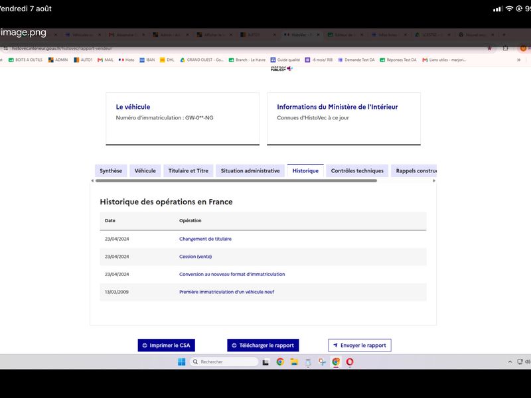
Task: Switch to the Synthèse tab
Action: pos(111,171)
